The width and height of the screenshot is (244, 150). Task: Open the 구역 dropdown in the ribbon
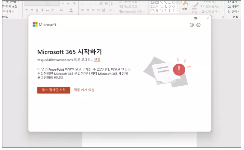[x=8, y=12]
